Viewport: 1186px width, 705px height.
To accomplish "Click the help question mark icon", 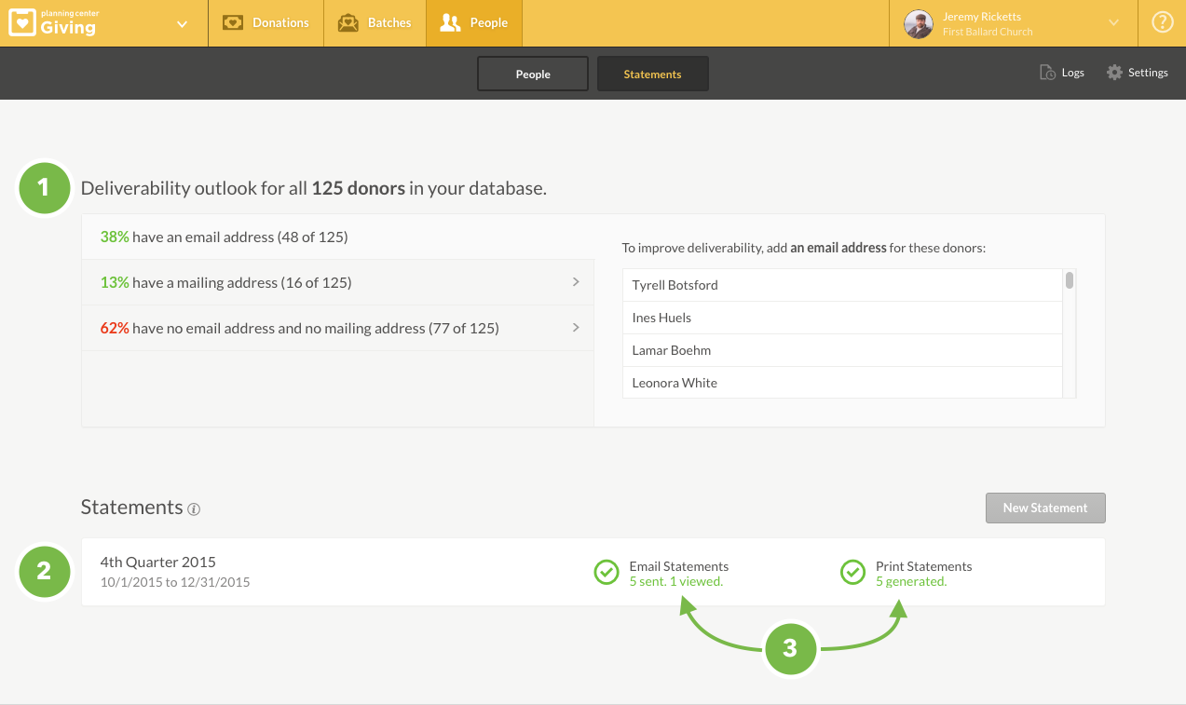I will pos(1162,23).
